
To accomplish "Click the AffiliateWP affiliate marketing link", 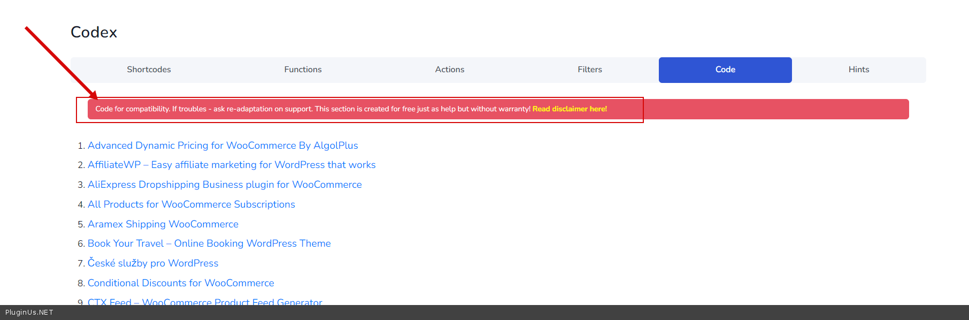I will pos(231,165).
